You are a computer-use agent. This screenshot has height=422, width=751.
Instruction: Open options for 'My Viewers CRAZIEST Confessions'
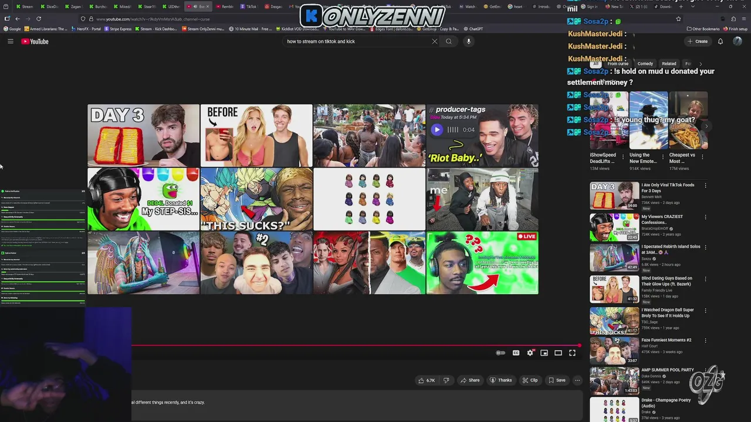coord(705,217)
